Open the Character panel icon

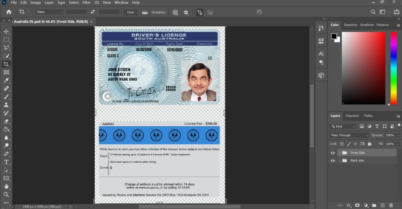321,54
